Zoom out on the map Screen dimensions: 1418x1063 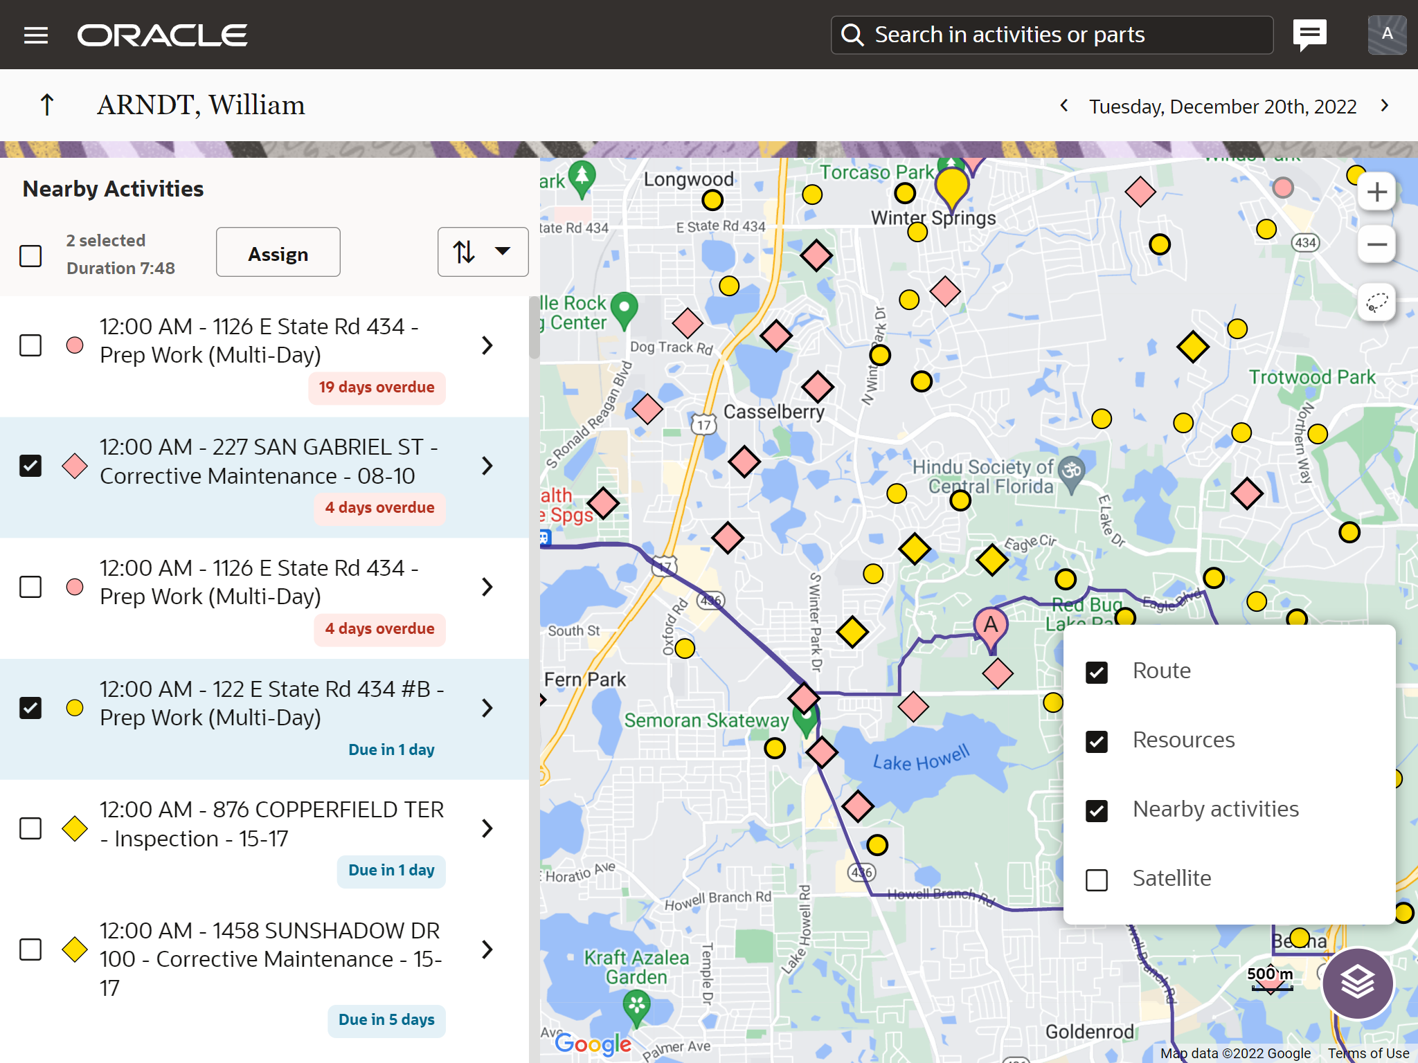1376,244
